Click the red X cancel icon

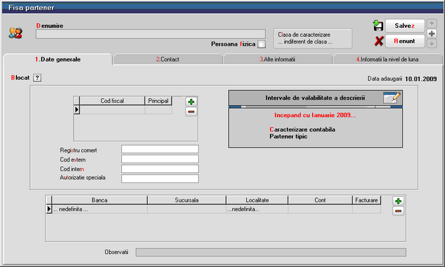pyautogui.click(x=379, y=41)
